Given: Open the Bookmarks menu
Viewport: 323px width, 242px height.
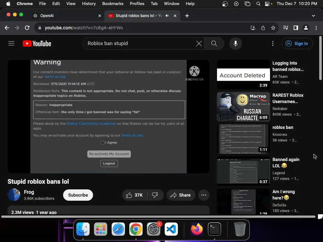Looking at the screenshot, I should point(113,4).
